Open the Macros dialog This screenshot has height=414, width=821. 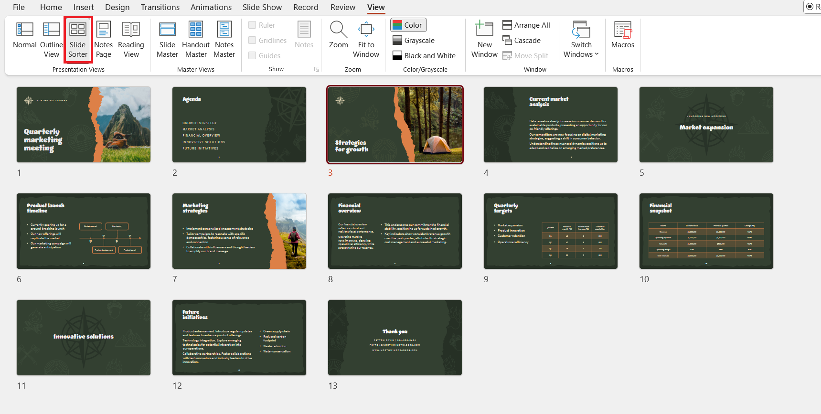click(x=623, y=35)
